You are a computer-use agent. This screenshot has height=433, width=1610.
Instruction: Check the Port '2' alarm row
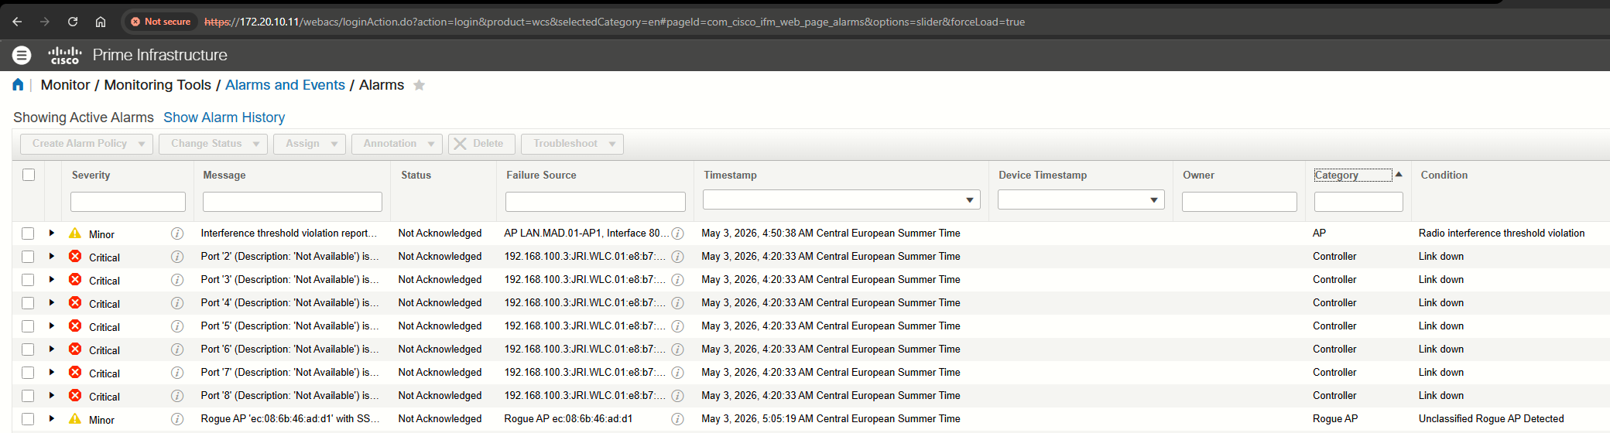click(28, 257)
